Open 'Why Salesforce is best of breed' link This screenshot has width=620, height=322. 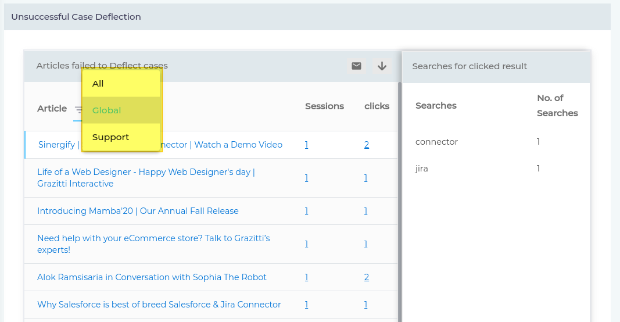pyautogui.click(x=159, y=305)
